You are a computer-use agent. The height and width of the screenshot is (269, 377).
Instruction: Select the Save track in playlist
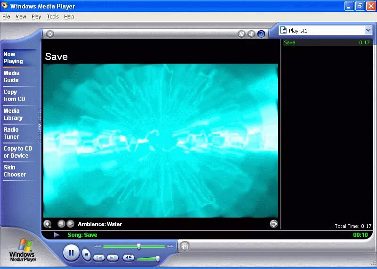pyautogui.click(x=327, y=42)
